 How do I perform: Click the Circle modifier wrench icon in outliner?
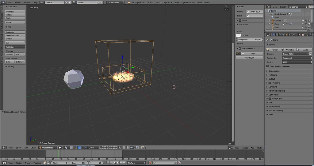(291, 24)
